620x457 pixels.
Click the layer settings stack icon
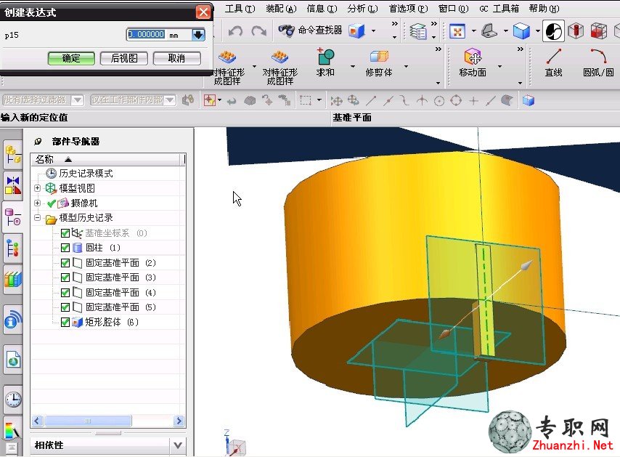[418, 31]
